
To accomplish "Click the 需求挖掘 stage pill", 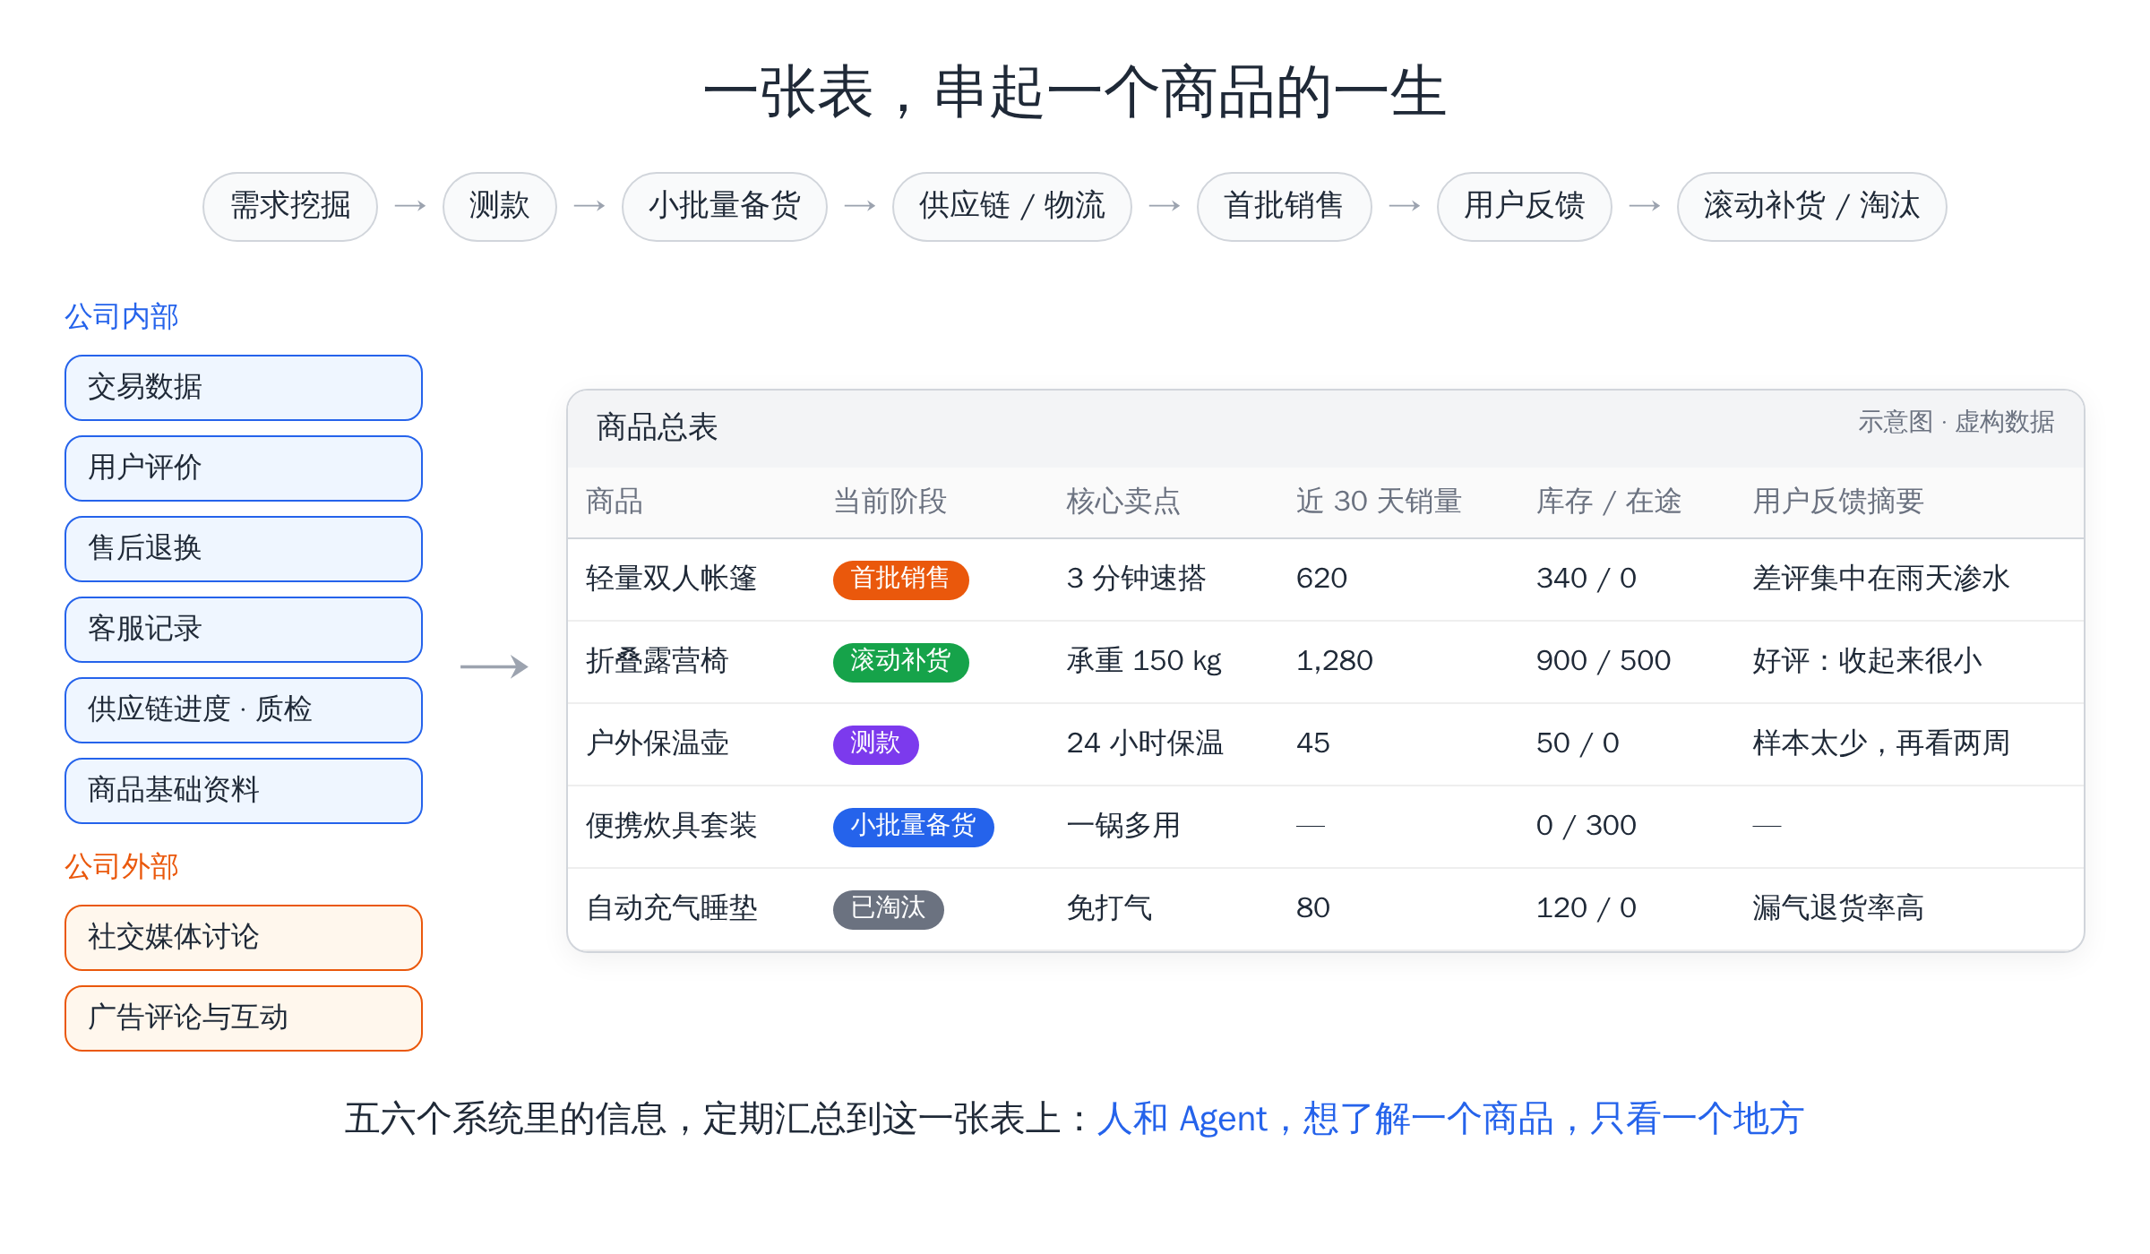I will click(290, 206).
